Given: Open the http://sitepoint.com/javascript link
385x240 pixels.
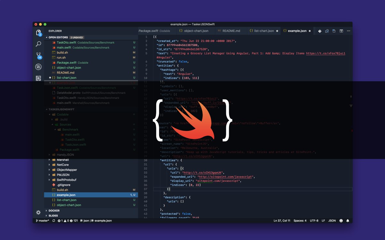Looking at the screenshot, I should [x=226, y=177].
